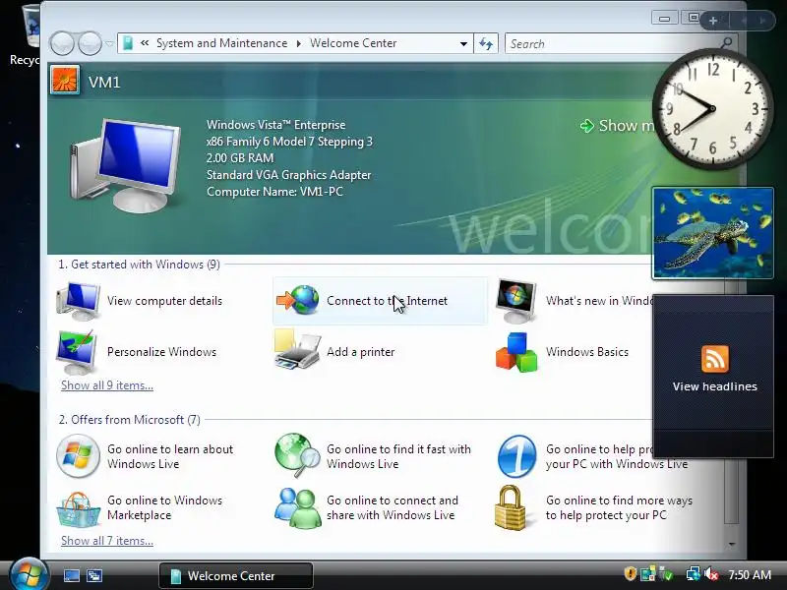
Task: Click the Personalize Windows label
Action: (x=161, y=352)
